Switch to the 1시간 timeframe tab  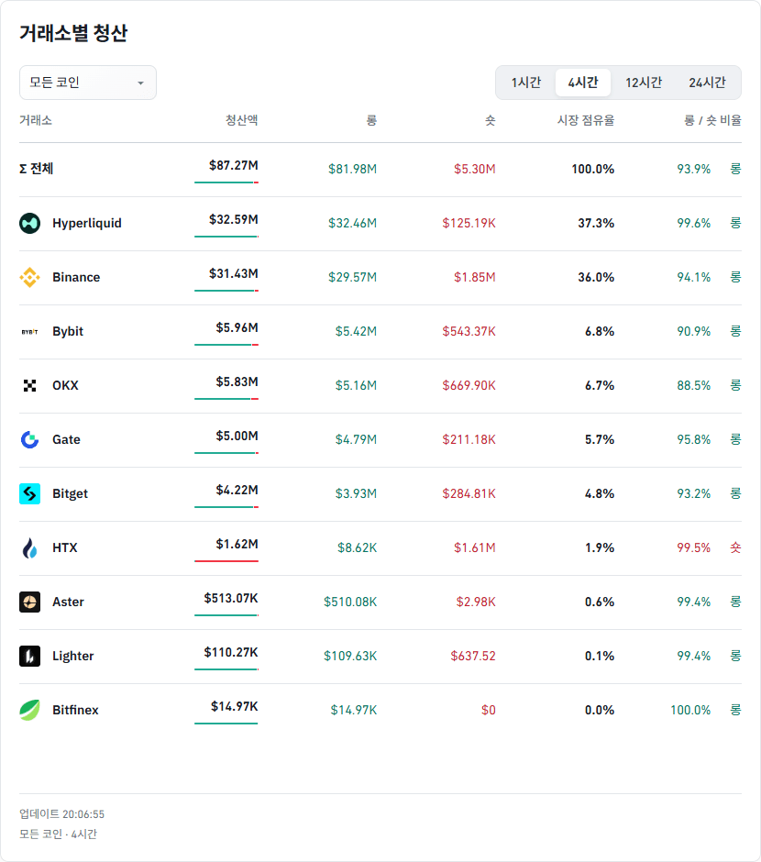pos(526,83)
